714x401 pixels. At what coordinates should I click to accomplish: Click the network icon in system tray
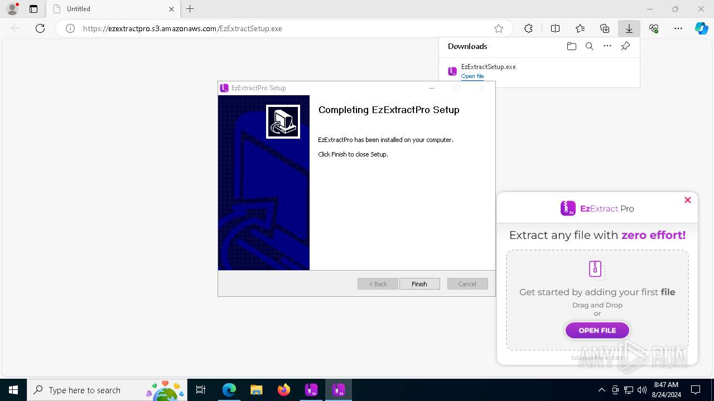pyautogui.click(x=629, y=390)
